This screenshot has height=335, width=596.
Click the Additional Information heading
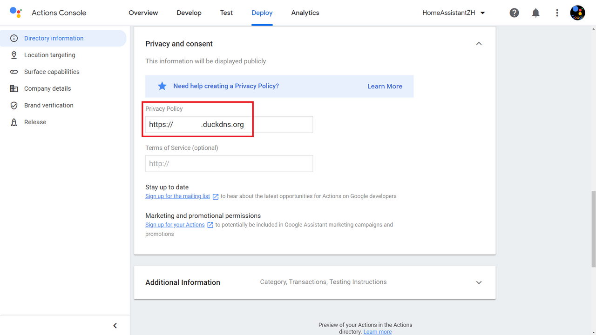(x=183, y=282)
